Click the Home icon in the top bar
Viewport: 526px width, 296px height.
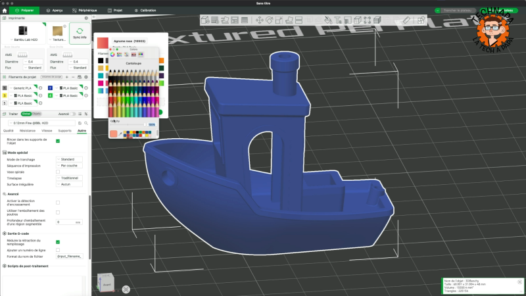point(5,11)
